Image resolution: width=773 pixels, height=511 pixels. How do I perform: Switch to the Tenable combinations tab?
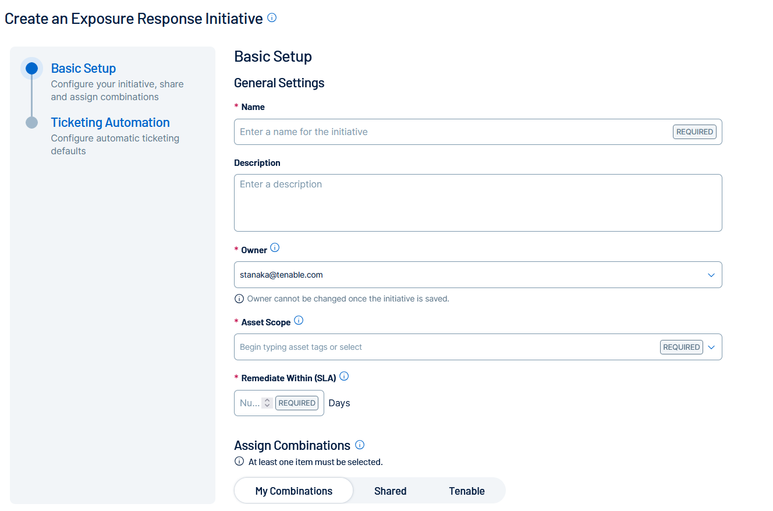pyautogui.click(x=466, y=491)
